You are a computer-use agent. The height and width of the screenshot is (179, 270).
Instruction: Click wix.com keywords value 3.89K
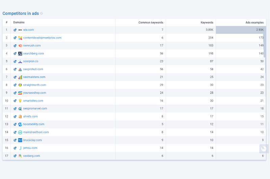click(210, 30)
